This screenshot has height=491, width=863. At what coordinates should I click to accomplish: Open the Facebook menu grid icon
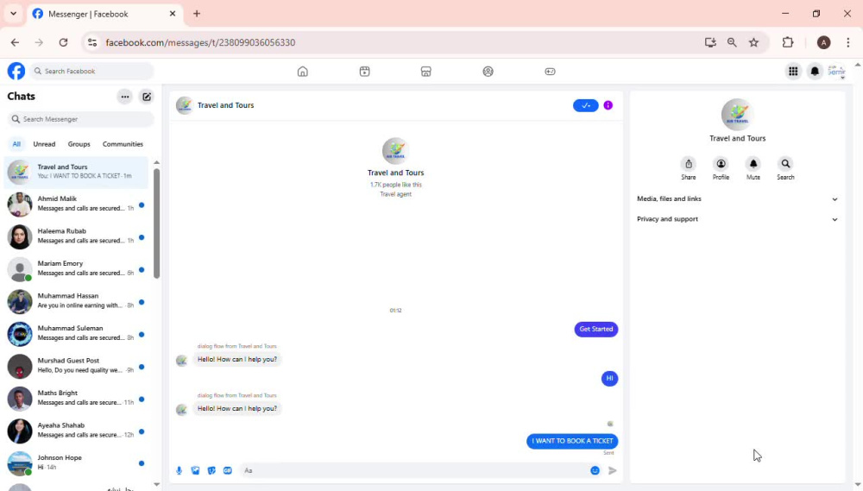(x=793, y=71)
